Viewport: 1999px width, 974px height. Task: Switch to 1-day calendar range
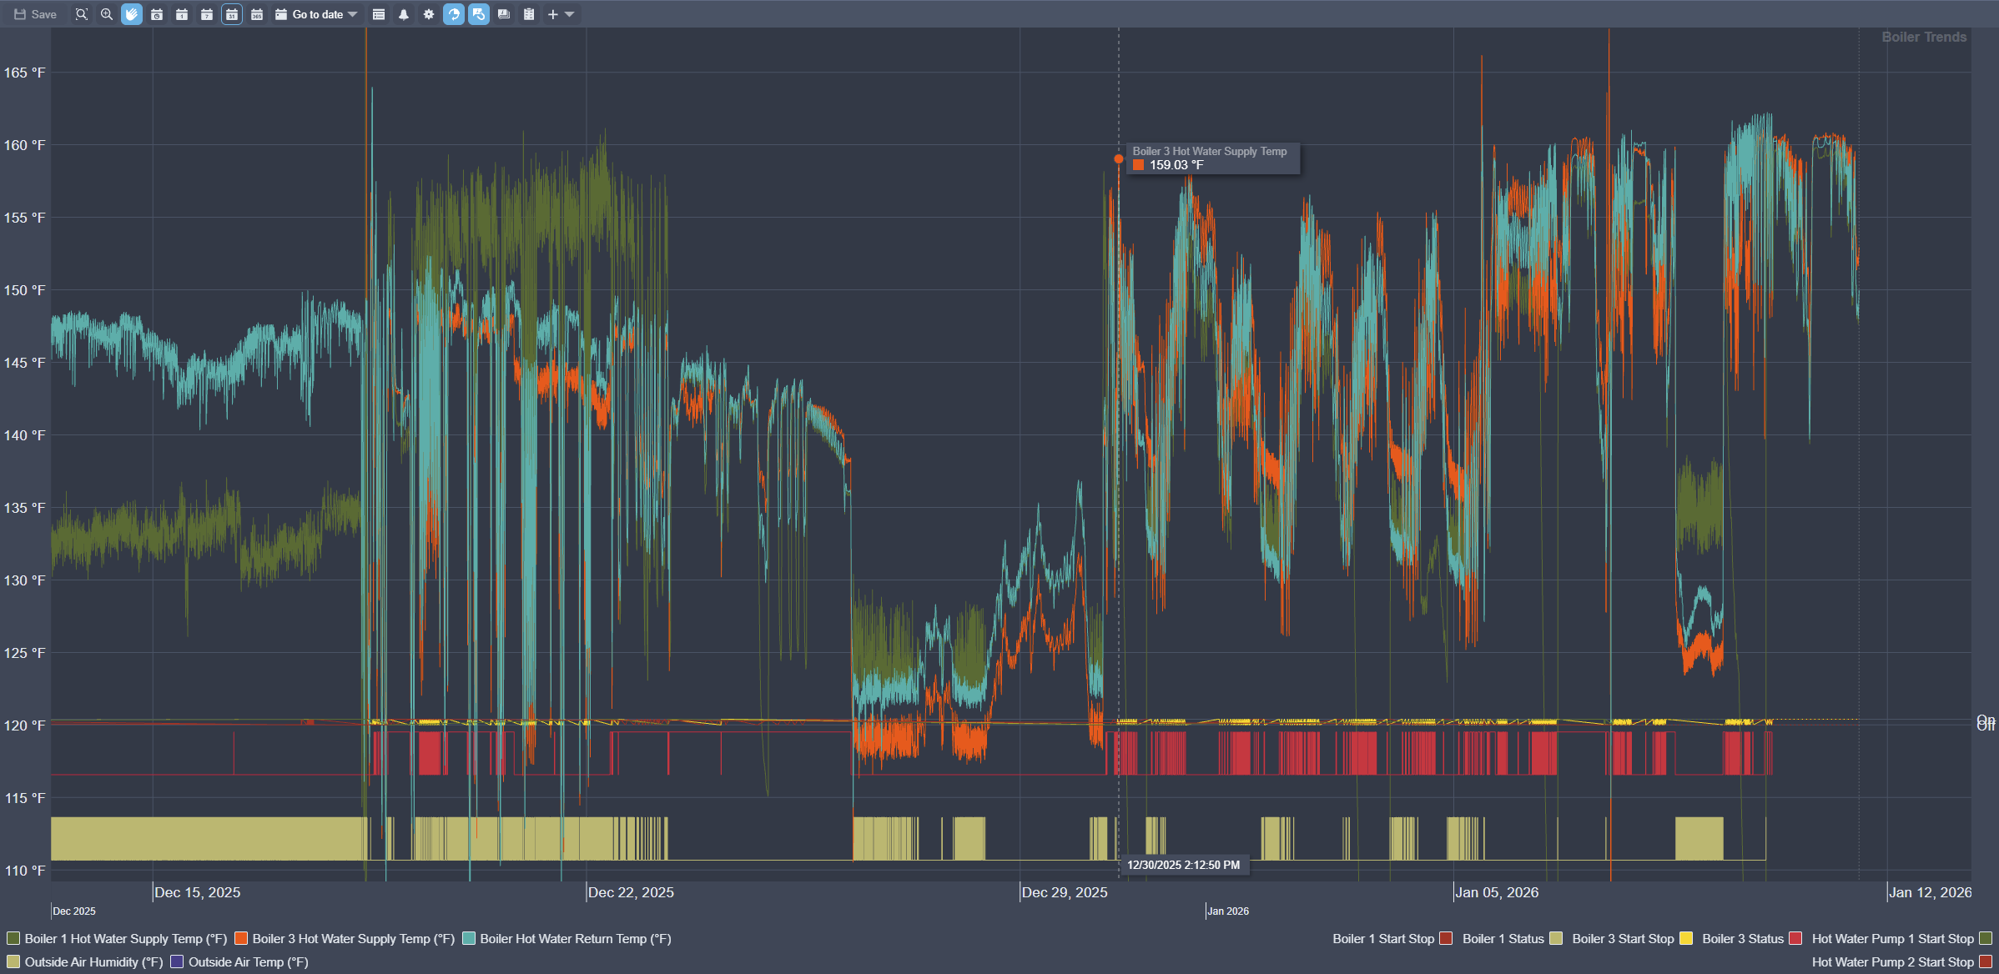pos(182,14)
